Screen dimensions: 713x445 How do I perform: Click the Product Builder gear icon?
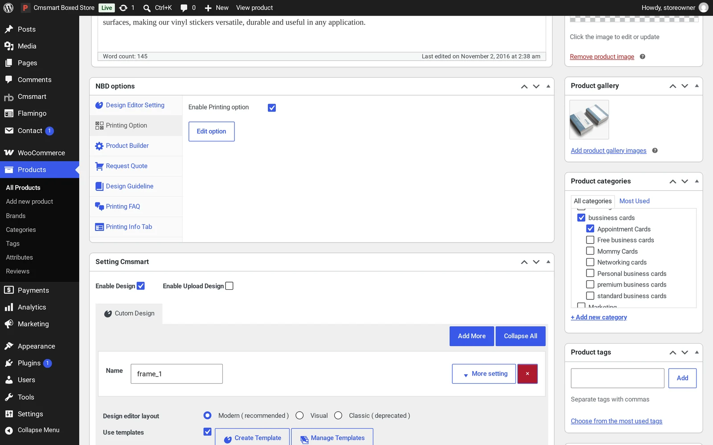point(99,146)
